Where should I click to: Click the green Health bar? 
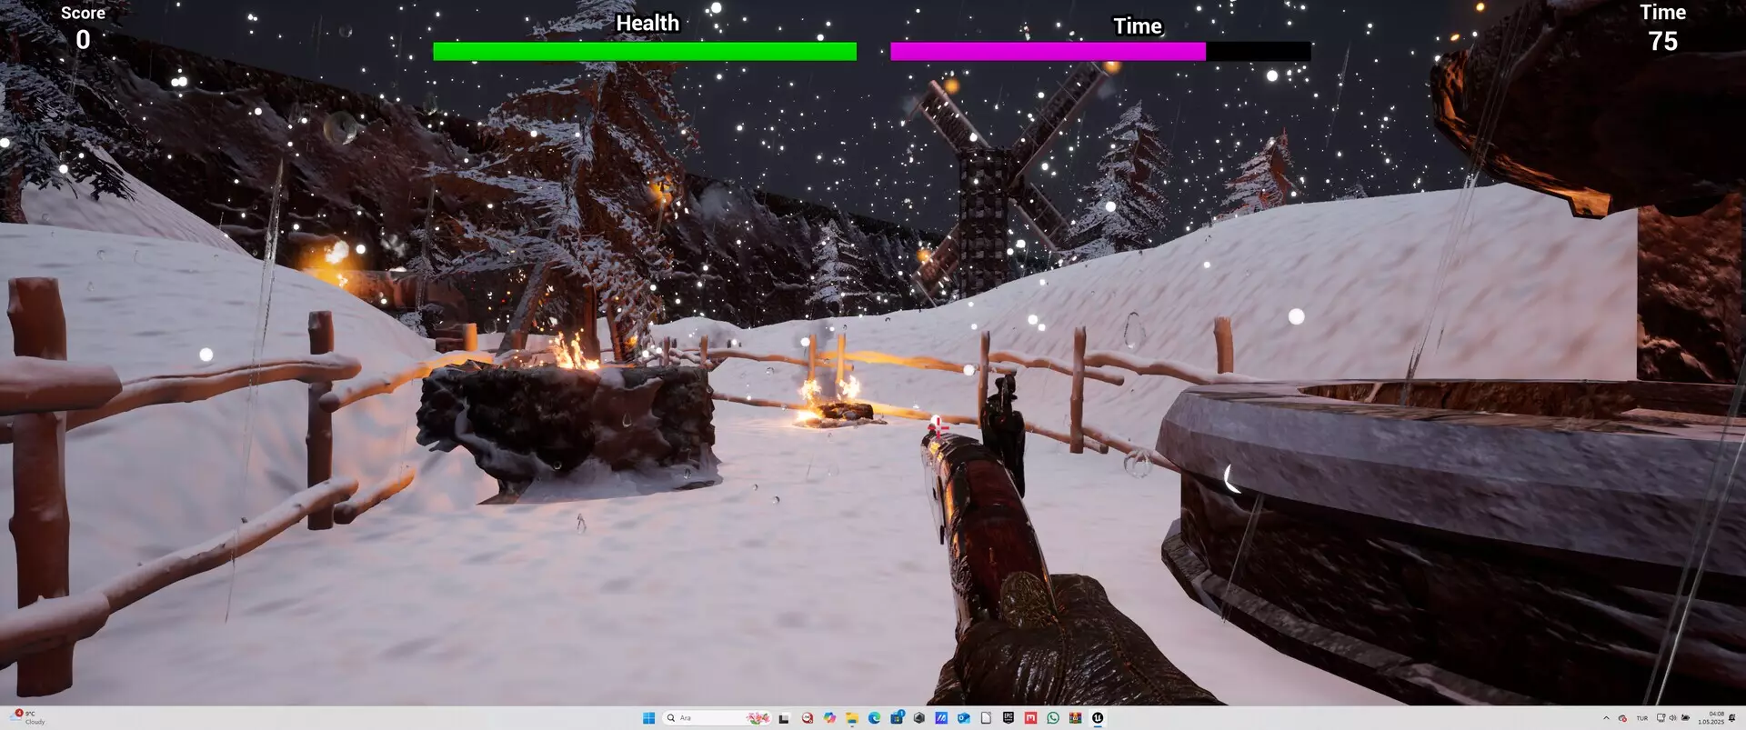pyautogui.click(x=644, y=51)
